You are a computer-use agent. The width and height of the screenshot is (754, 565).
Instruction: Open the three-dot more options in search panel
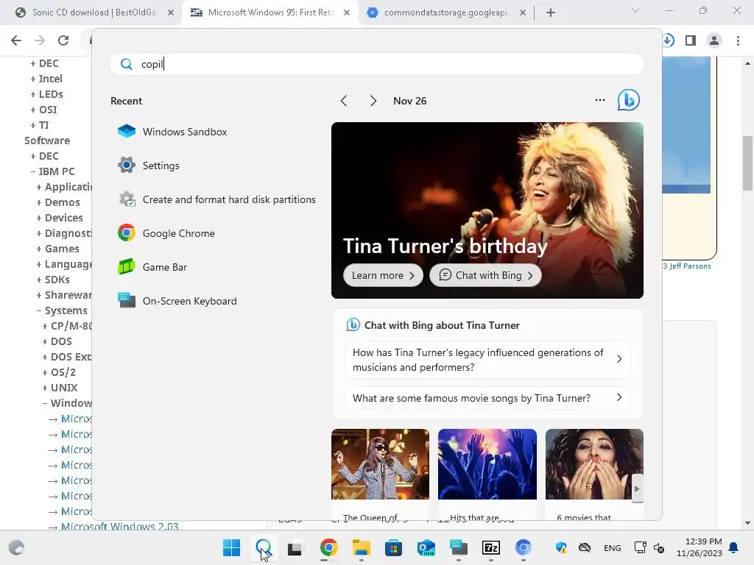tap(599, 100)
